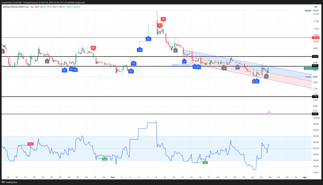Viewport: 323px width, 185px height.
Task: Click the second green Bull label on RSI
Action: coord(205,163)
